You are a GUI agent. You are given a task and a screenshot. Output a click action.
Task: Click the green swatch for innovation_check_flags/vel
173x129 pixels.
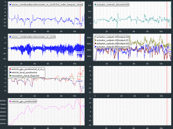[x=10, y=76]
